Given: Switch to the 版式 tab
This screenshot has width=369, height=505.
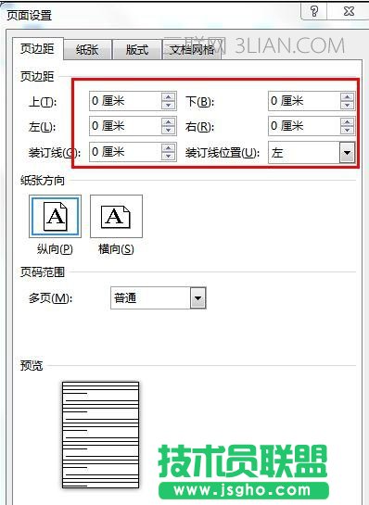Looking at the screenshot, I should (x=137, y=50).
